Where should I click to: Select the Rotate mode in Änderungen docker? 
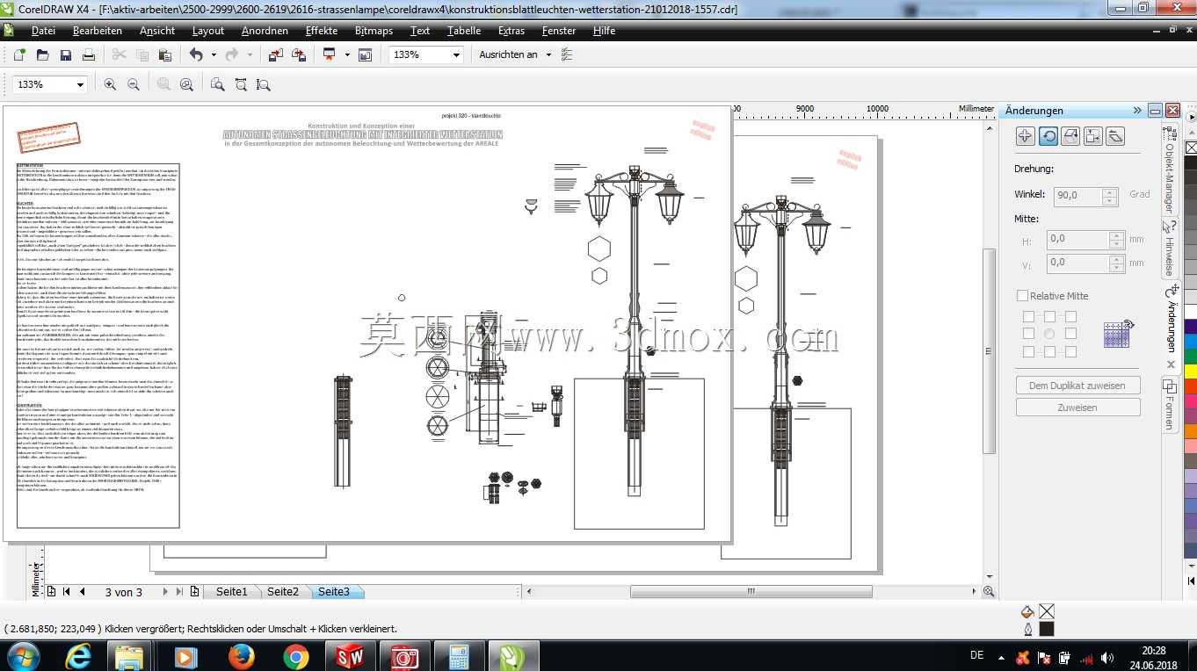pyautogui.click(x=1048, y=136)
